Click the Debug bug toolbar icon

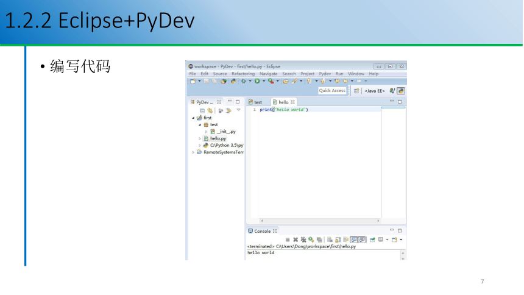(244, 81)
